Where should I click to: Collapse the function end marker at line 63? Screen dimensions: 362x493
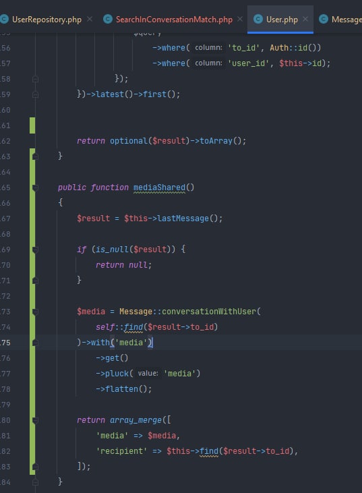[x=35, y=156]
